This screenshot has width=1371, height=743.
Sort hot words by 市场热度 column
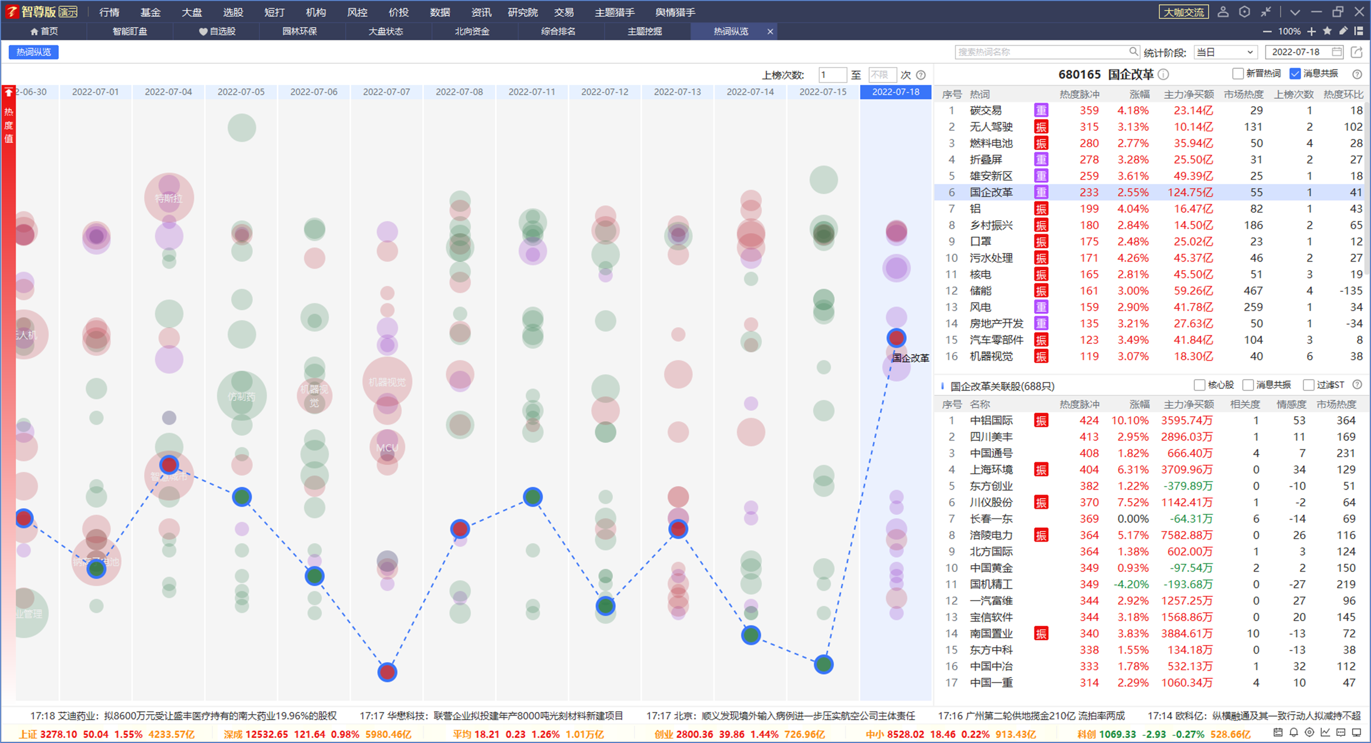[x=1243, y=94]
